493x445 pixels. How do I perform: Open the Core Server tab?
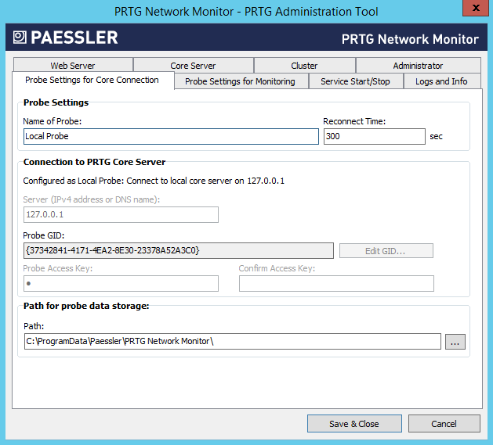[x=193, y=66]
